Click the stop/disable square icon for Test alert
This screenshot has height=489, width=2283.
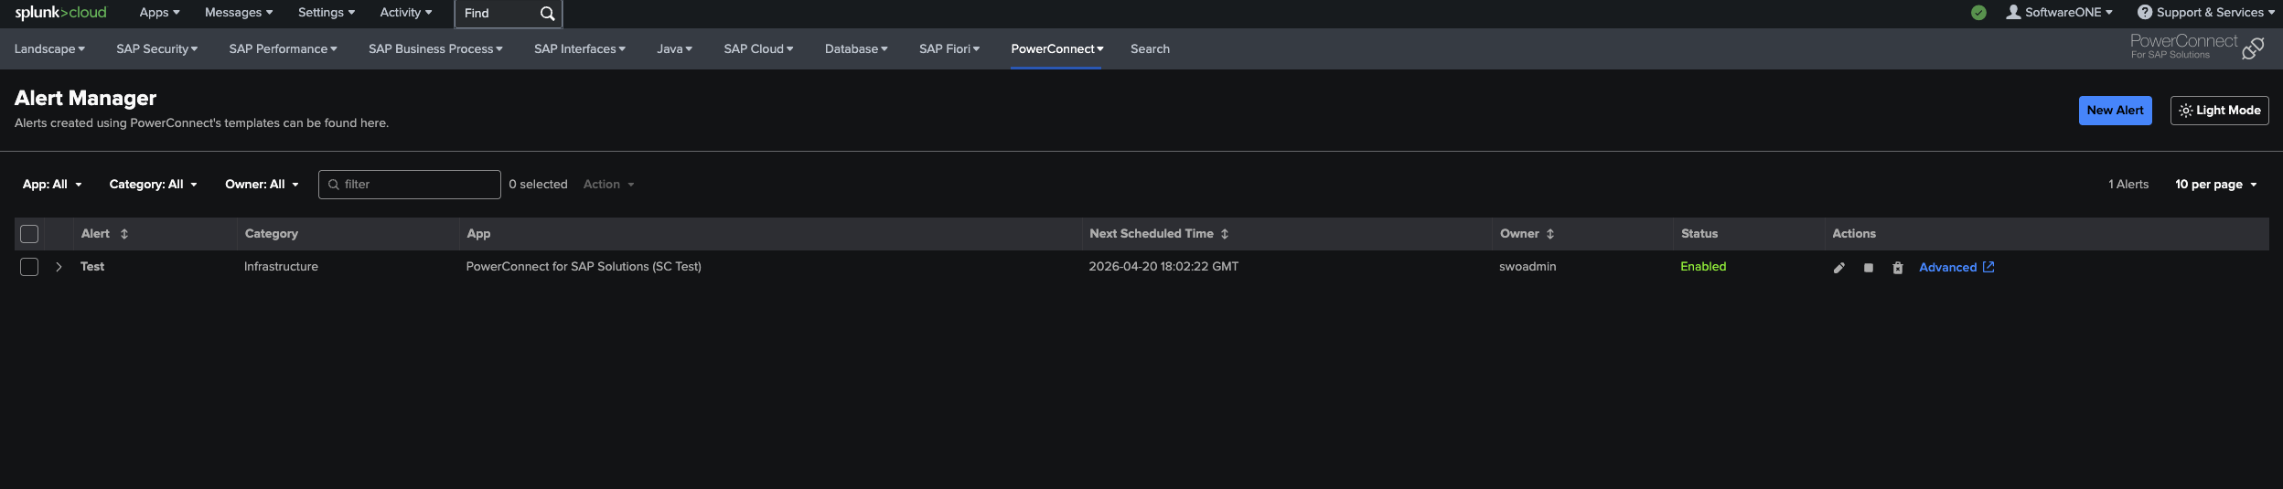1868,268
